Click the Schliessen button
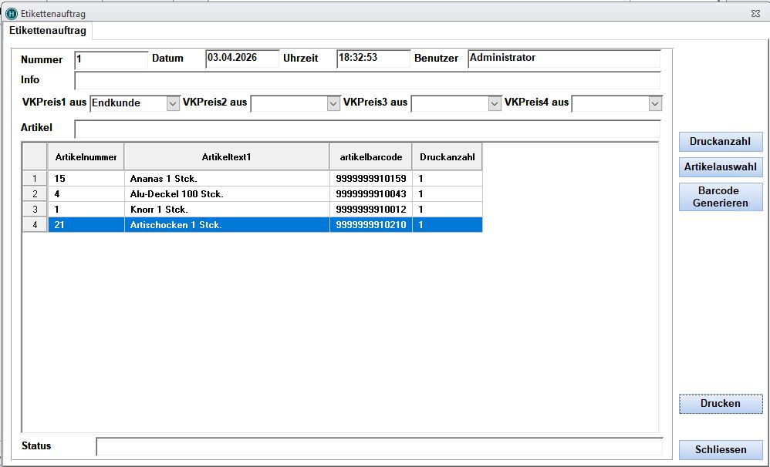This screenshot has height=467, width=770. point(720,450)
